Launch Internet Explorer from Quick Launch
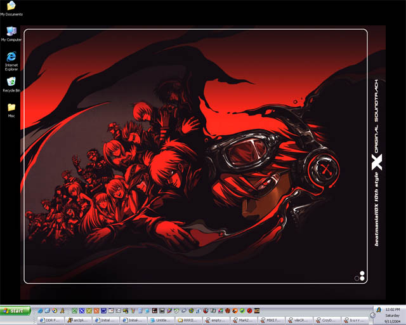406x325 pixels. click(x=40, y=310)
